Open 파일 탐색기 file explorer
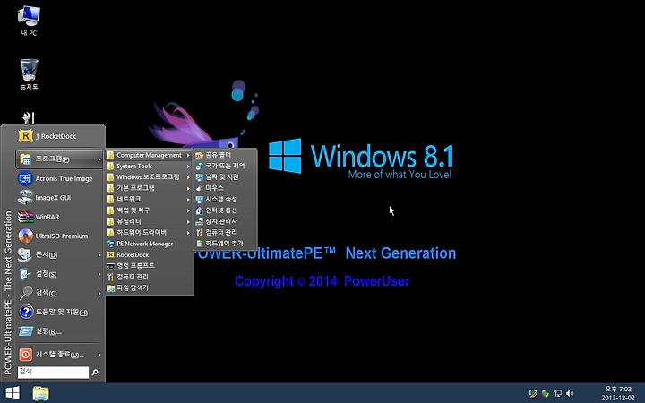 pos(149,287)
